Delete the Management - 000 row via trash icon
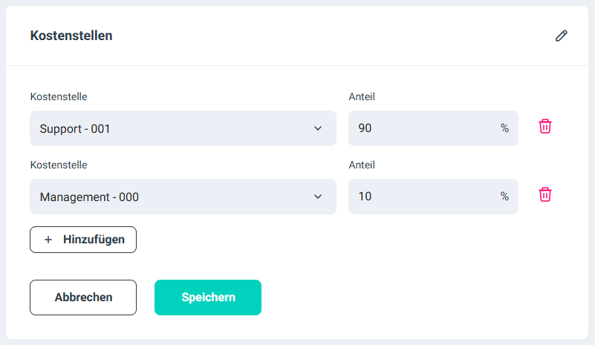 pos(545,194)
